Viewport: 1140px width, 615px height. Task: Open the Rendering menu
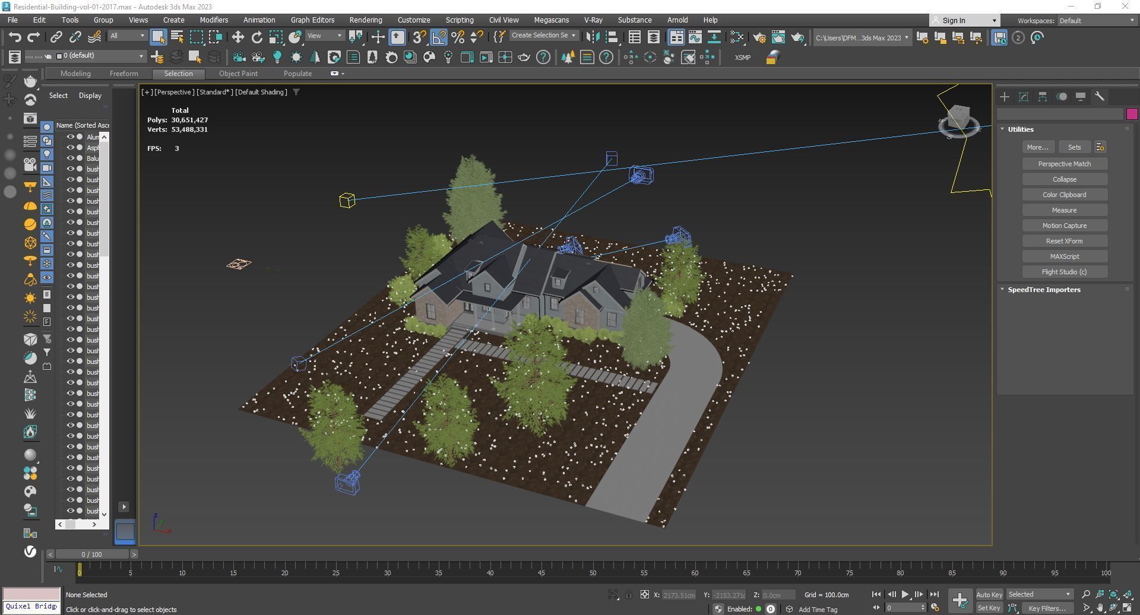[366, 20]
